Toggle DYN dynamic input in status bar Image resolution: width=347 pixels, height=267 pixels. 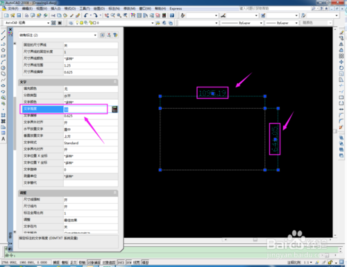click(x=129, y=262)
